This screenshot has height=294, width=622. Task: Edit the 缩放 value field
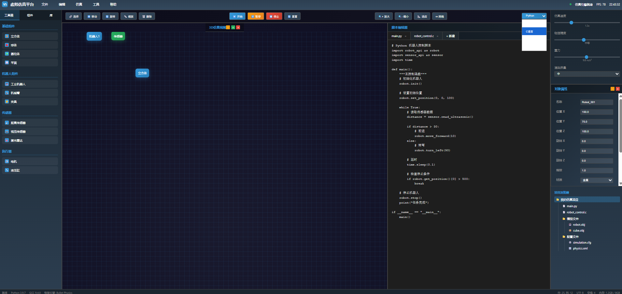597,170
